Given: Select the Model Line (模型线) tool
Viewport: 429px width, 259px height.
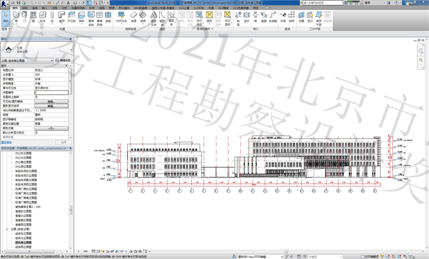Looking at the screenshot, I should [x=162, y=18].
